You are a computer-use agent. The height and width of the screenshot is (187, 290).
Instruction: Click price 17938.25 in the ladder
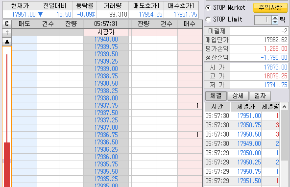pos(106,91)
